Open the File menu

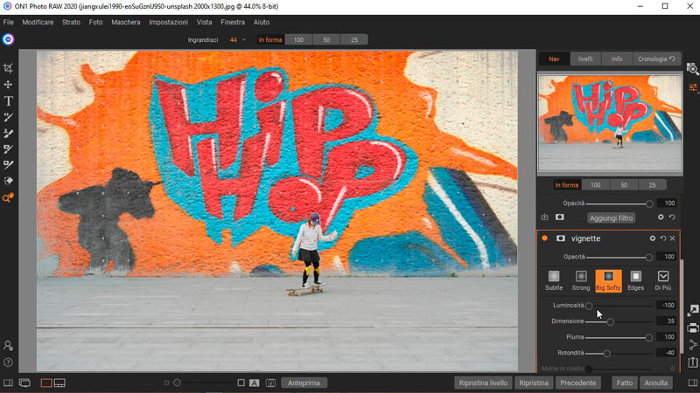click(x=9, y=23)
